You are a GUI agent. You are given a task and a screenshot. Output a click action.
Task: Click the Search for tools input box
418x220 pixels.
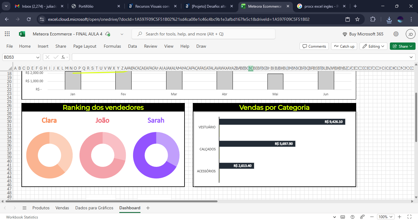[x=203, y=34]
